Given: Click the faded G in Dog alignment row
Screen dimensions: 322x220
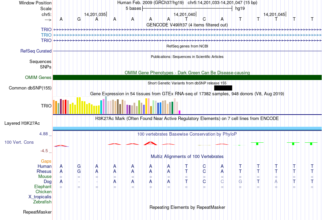Looking at the screenshot, I should [x=240, y=182].
